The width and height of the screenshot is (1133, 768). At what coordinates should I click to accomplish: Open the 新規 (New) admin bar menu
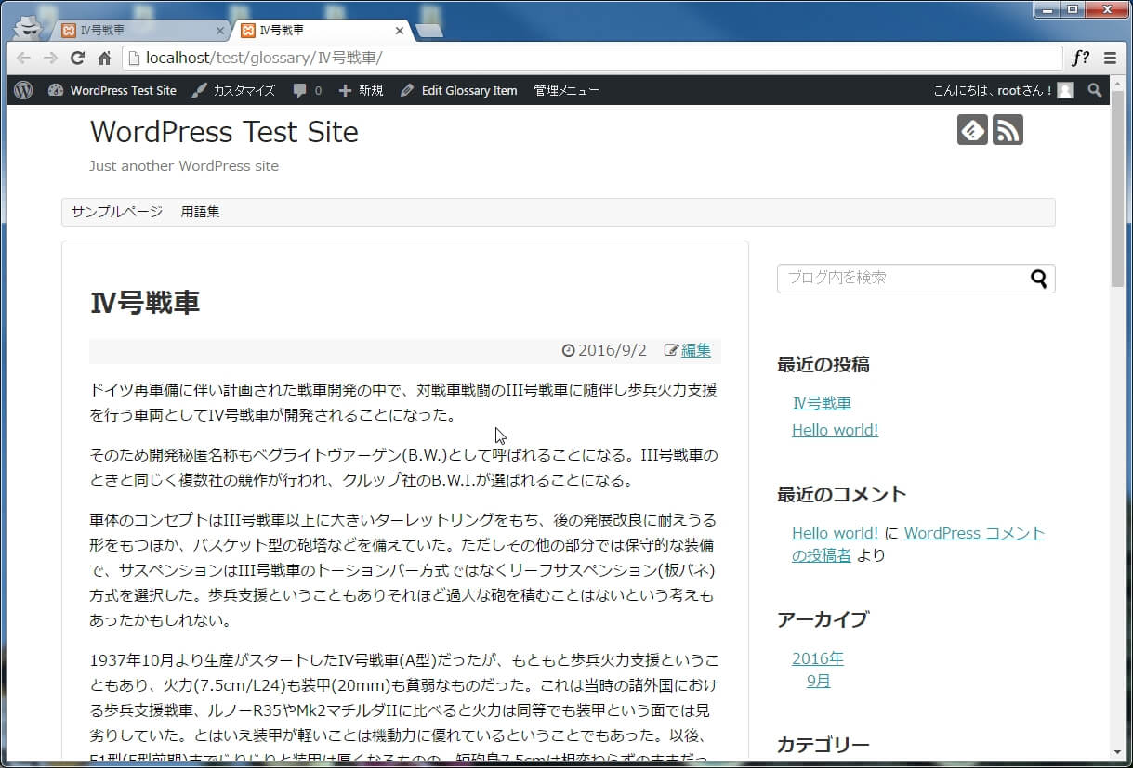click(x=361, y=90)
